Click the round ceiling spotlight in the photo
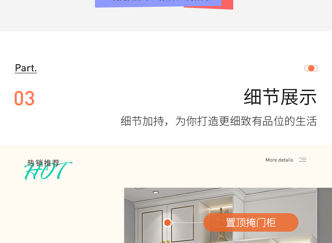332x243 pixels. (x=155, y=192)
